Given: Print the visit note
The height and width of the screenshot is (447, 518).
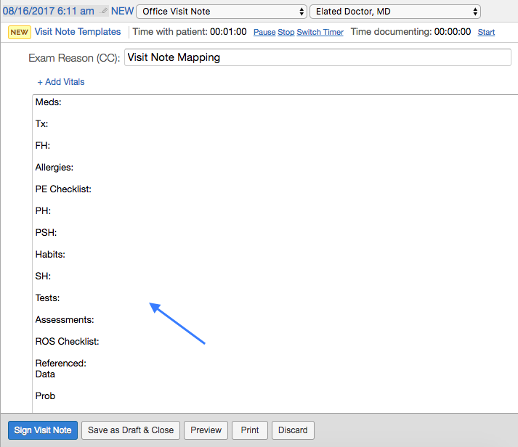Looking at the screenshot, I should tap(250, 430).
